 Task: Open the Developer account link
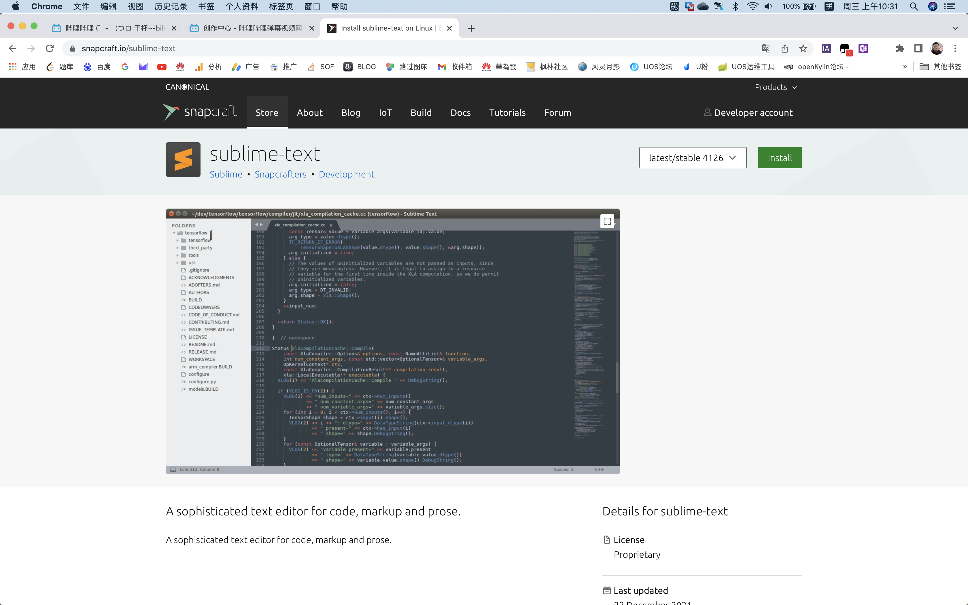(748, 112)
